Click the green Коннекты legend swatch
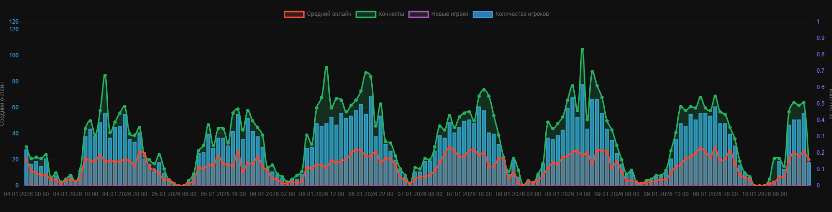The image size is (832, 212). click(x=366, y=14)
